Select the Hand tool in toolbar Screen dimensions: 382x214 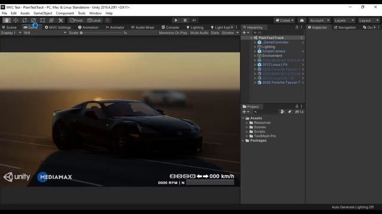point(7,20)
